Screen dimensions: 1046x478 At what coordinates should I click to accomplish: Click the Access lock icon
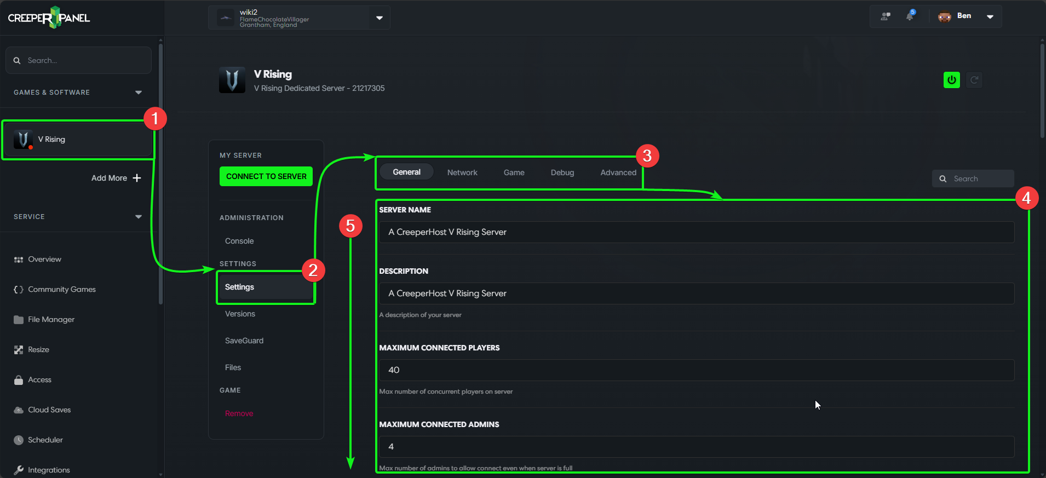point(19,380)
